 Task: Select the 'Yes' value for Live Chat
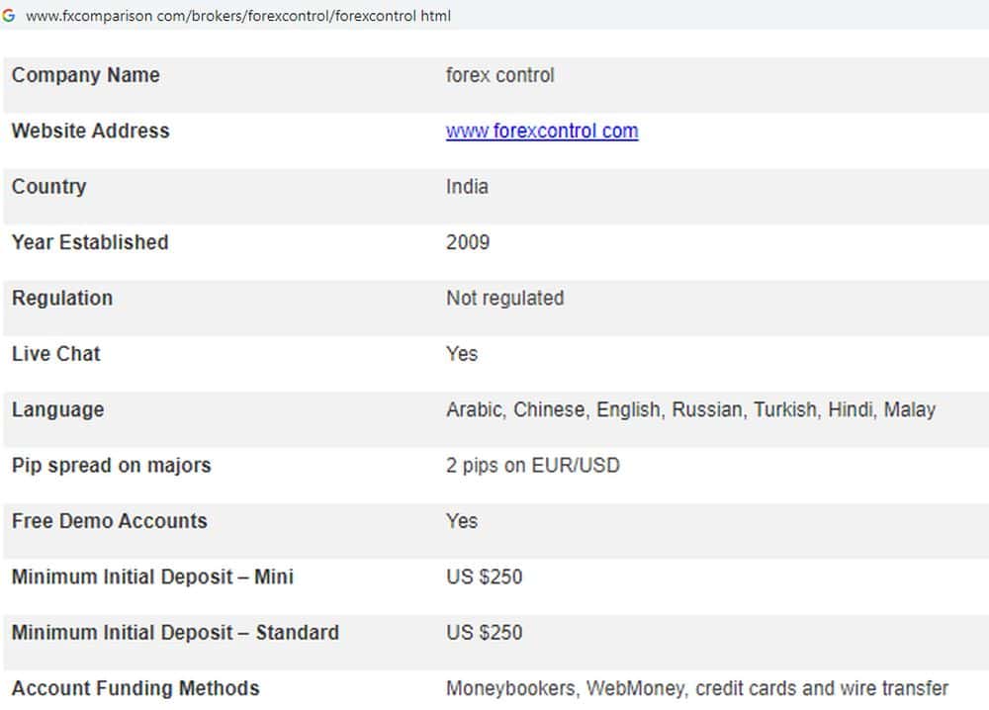(x=462, y=354)
